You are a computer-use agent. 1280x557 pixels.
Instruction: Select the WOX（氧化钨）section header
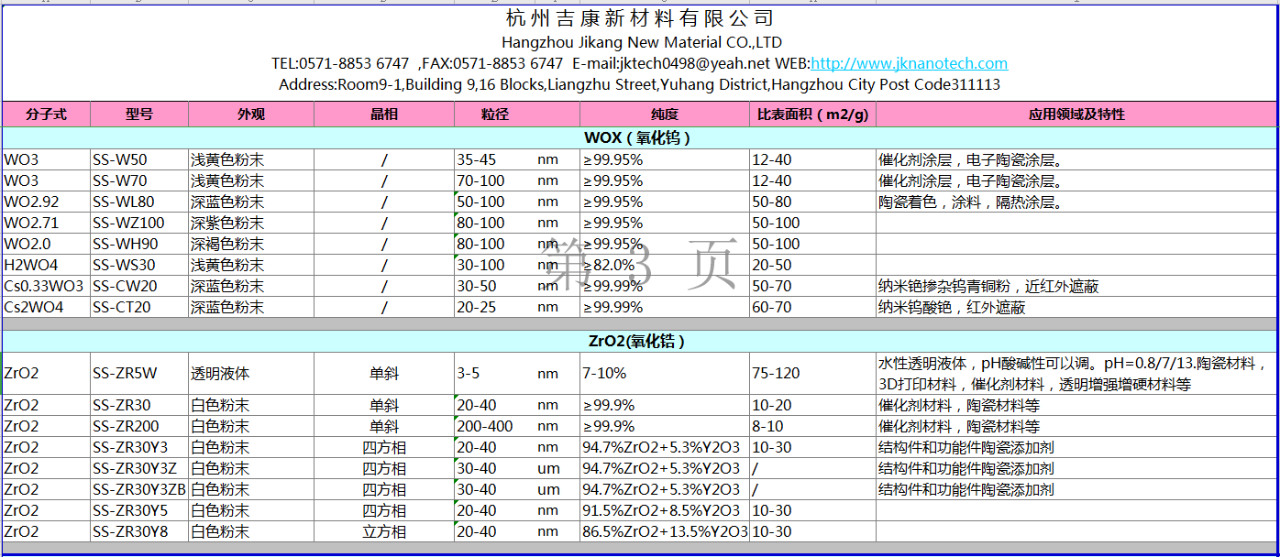pyautogui.click(x=639, y=138)
